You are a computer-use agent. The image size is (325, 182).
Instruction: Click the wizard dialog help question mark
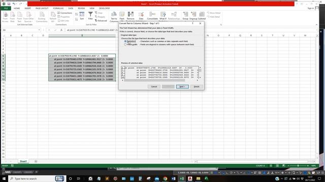click(192, 24)
